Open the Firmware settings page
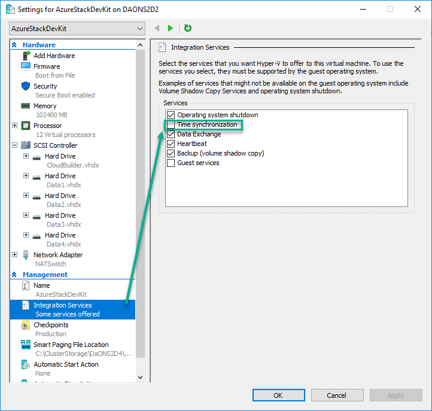The height and width of the screenshot is (411, 432). click(47, 66)
